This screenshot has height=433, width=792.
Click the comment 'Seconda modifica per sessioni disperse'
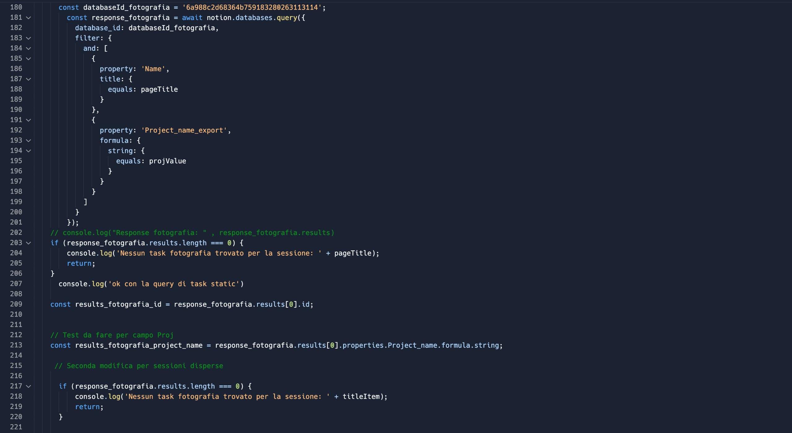pyautogui.click(x=139, y=366)
